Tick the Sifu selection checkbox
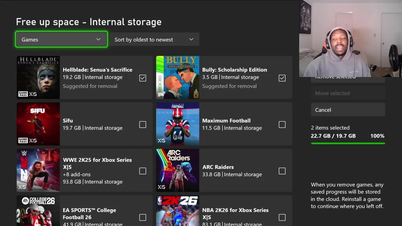Screen dimensions: 402x226 tap(143, 125)
